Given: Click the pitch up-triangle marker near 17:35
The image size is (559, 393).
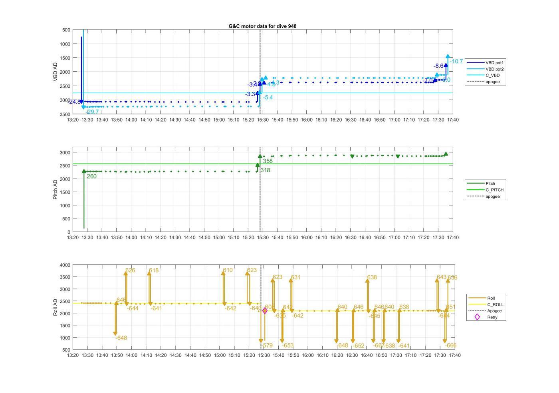Looking at the screenshot, I should coord(446,154).
